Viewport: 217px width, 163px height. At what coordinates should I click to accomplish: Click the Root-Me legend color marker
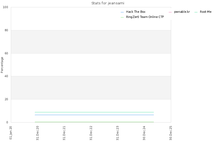(196, 12)
